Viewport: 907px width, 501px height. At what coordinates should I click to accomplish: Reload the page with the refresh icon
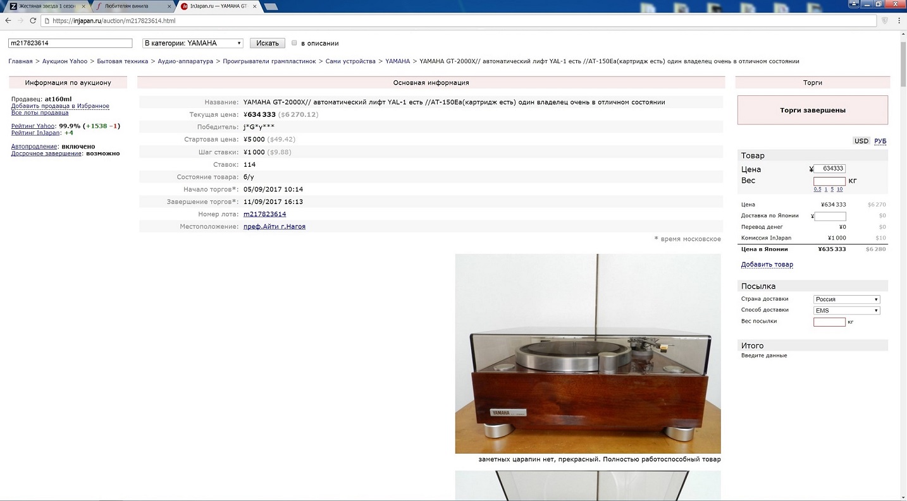[x=33, y=21]
